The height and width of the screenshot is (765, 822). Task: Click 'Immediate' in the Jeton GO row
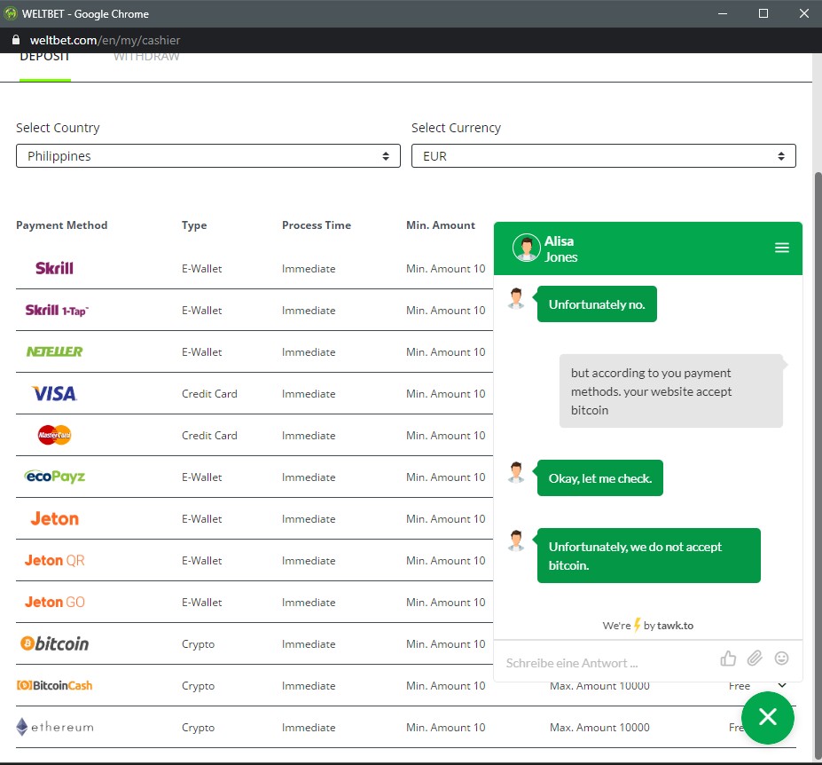pos(309,603)
